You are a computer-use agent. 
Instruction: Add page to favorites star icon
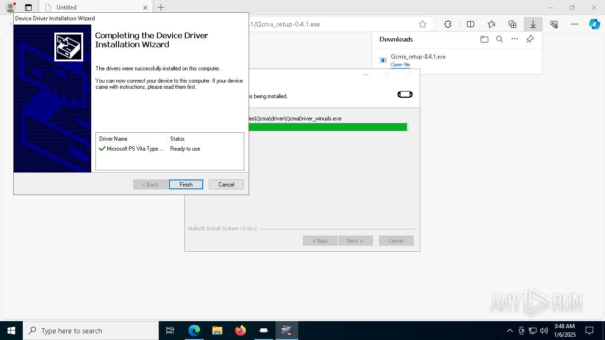coord(423,24)
